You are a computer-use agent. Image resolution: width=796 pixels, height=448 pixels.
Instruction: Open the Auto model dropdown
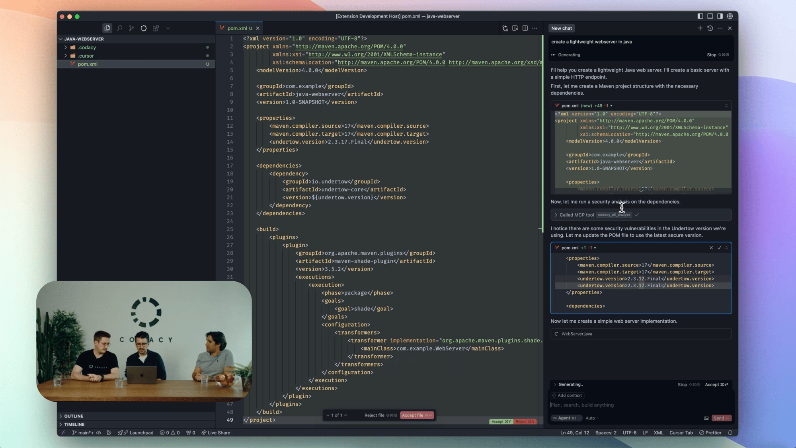[x=592, y=418]
